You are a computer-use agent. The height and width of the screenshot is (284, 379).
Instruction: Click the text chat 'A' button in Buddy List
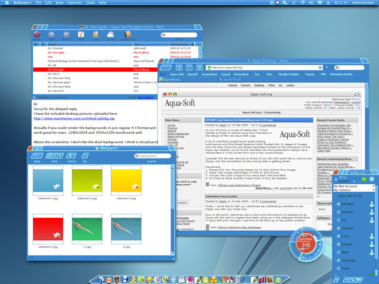click(x=346, y=280)
